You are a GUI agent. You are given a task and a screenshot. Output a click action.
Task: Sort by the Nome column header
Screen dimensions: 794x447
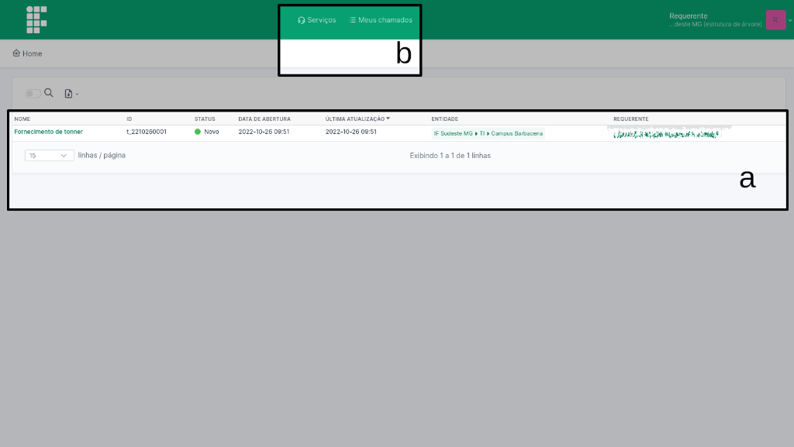(22, 119)
